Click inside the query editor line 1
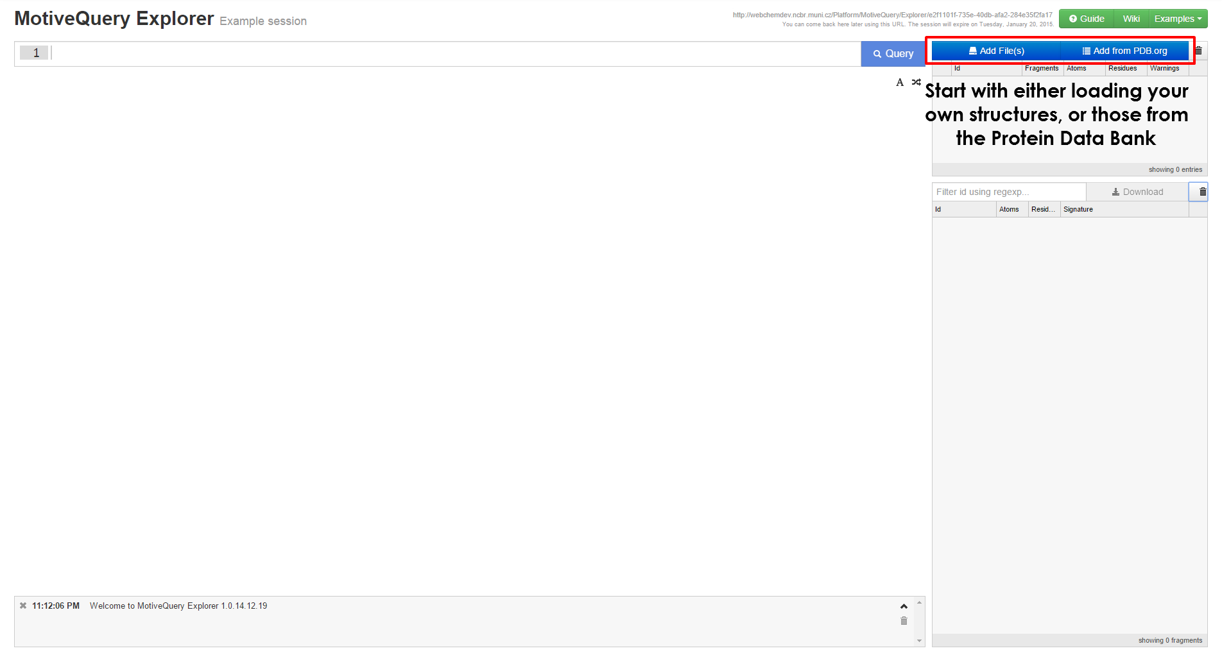The image size is (1222, 653). pyautogui.click(x=456, y=53)
